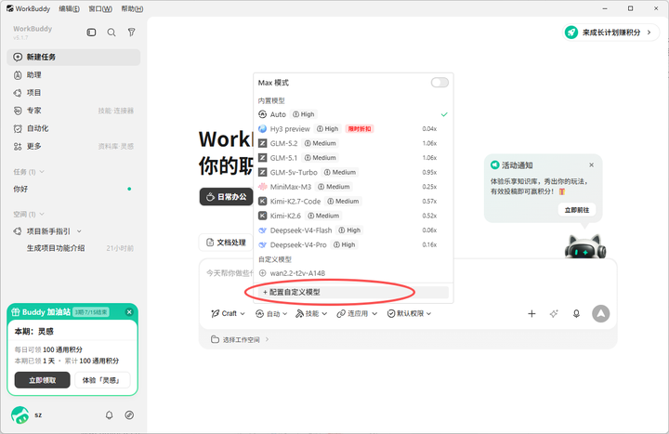Screen dimensions: 669x434
Task: Open the 助理 section
Action: [73, 75]
